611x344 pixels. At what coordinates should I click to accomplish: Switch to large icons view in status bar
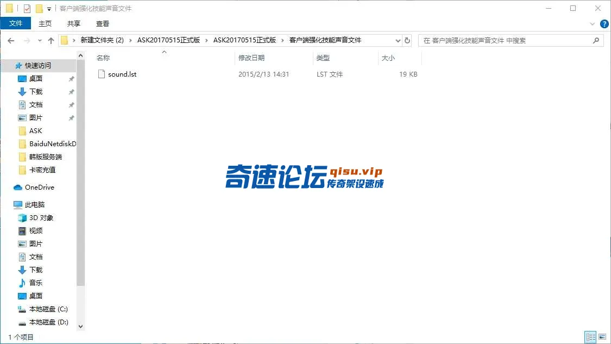click(x=602, y=337)
